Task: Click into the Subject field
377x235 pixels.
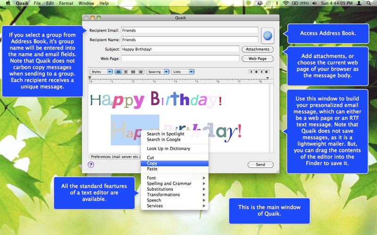Action: click(x=180, y=49)
